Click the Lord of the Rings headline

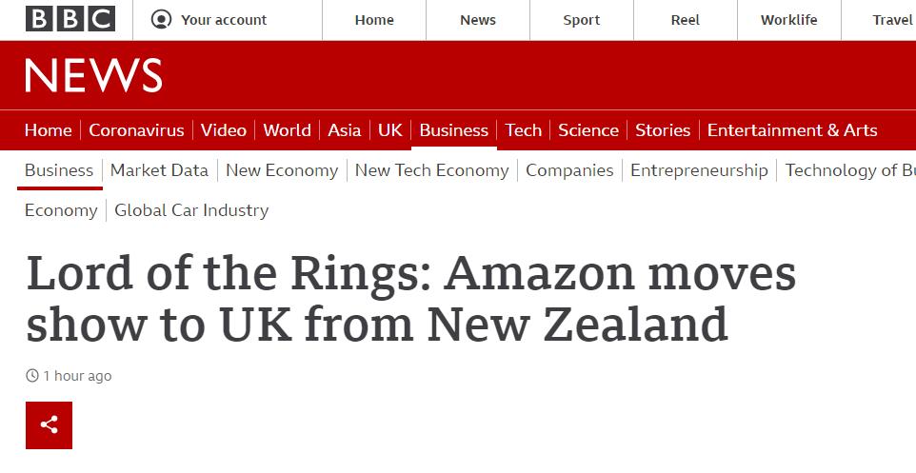[410, 299]
